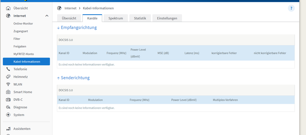Viewport: 306px width, 135px height.
Task: Click the Smart Home icon
Action: (8, 92)
